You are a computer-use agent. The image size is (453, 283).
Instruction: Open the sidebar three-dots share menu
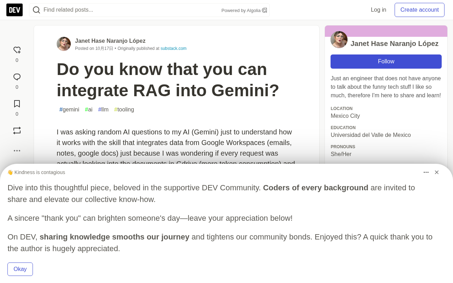[x=17, y=151]
